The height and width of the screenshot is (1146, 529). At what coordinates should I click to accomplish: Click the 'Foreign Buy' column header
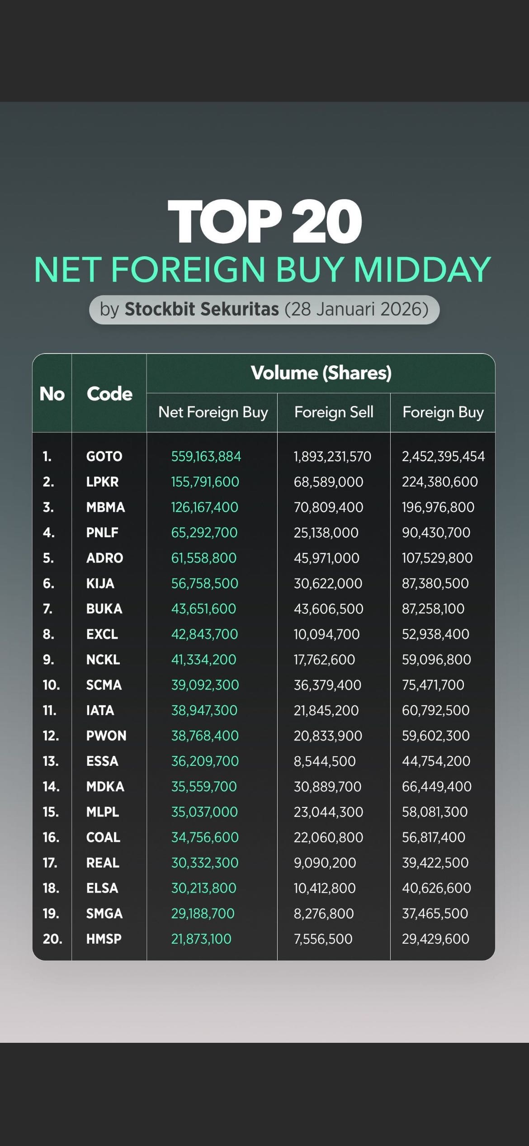coord(443,412)
